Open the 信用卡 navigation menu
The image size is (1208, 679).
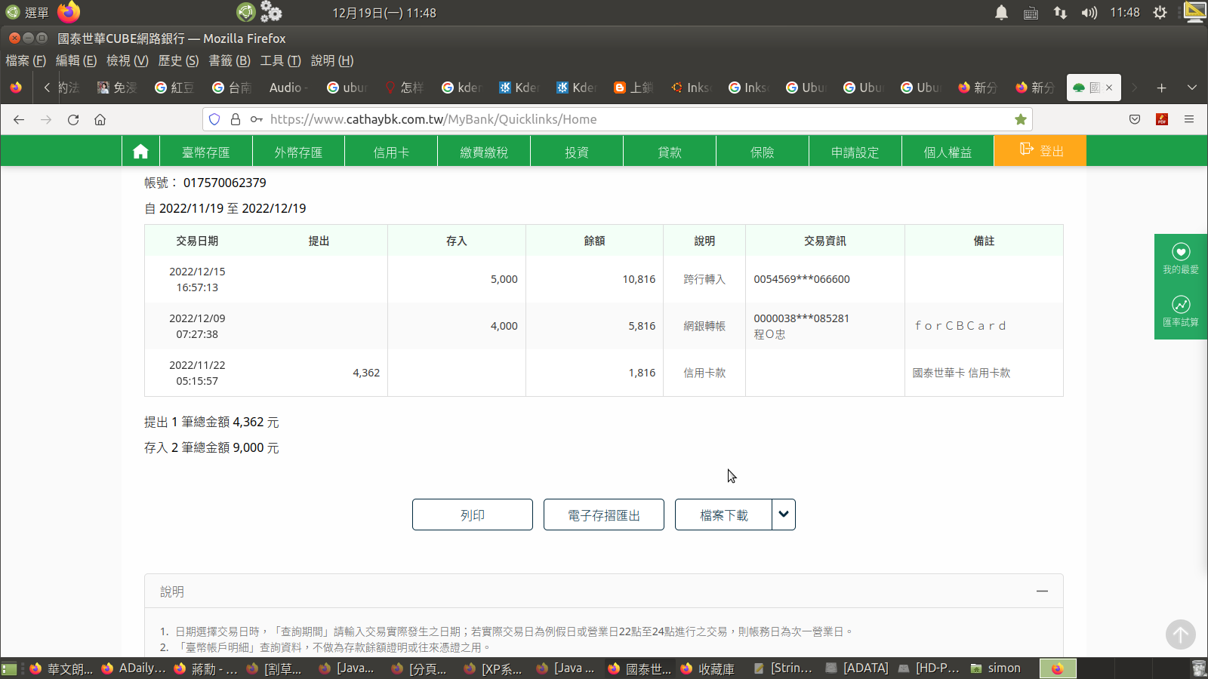click(x=391, y=152)
